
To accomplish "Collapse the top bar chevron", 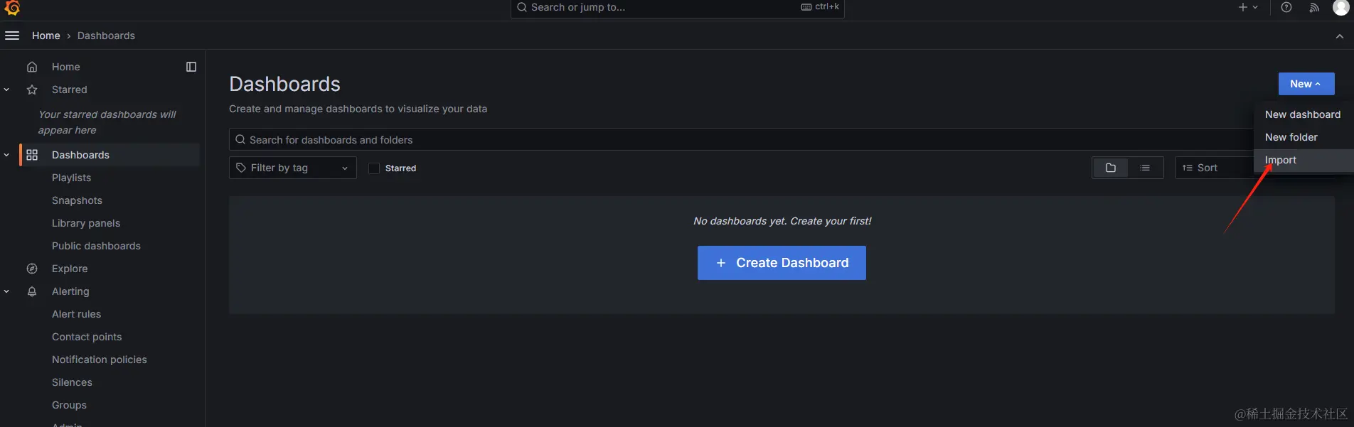I will [x=1340, y=36].
